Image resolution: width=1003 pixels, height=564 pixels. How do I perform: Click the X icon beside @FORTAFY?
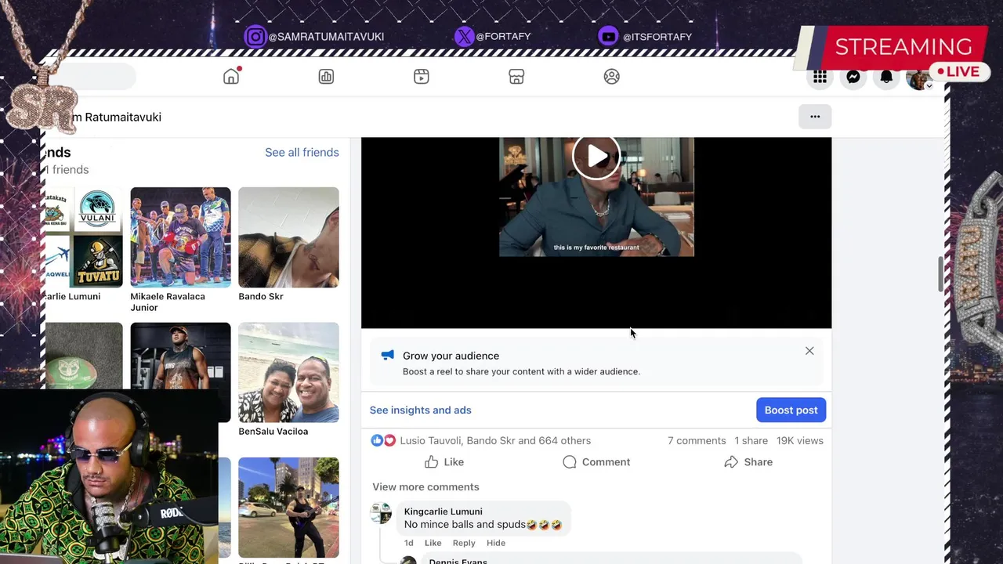(x=464, y=36)
